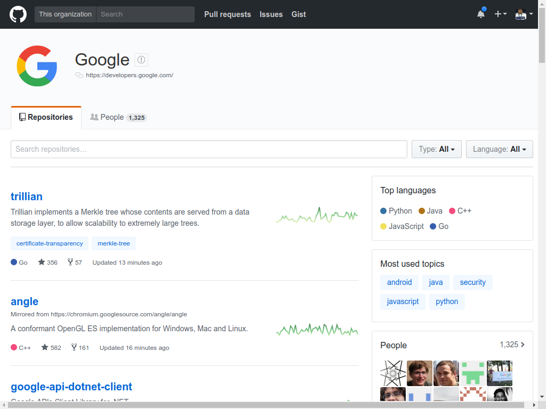Go to Issues
Screen dimensions: 546x409
coord(271,14)
